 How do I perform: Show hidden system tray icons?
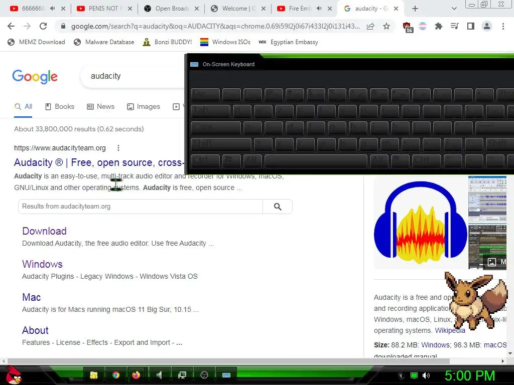coord(401,375)
